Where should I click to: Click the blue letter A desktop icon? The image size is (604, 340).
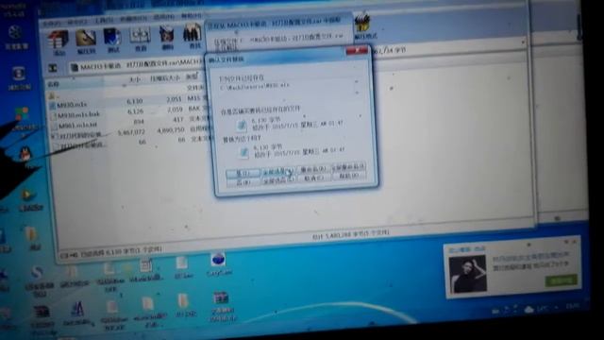coord(77,309)
